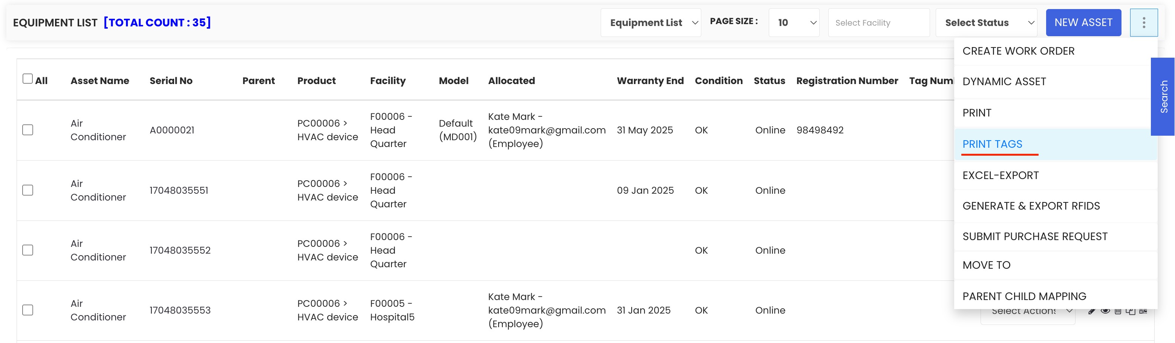This screenshot has width=1175, height=343.
Task: Click the Warranty End column header
Action: coord(650,81)
